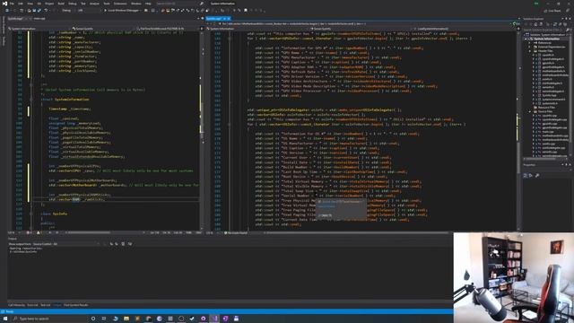Open the Show output from dropdown

coord(65,244)
